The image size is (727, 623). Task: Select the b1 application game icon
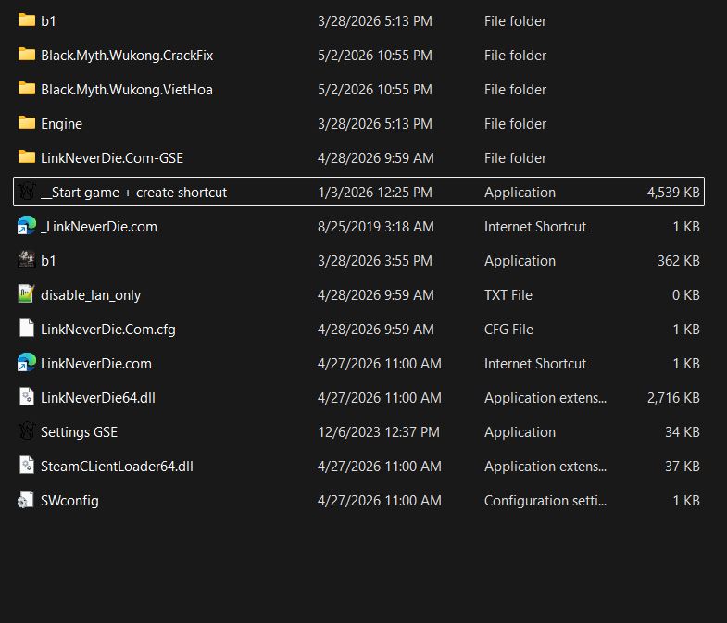pos(27,259)
